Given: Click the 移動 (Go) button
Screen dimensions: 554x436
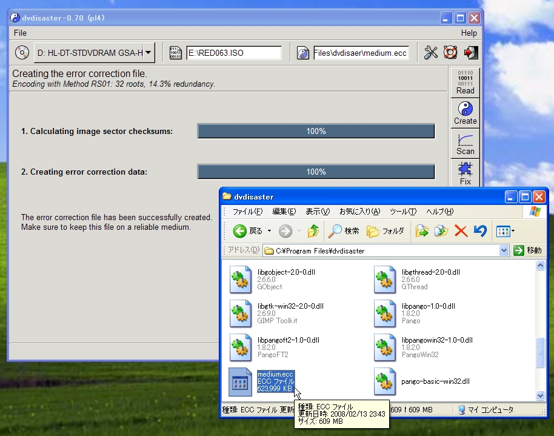Looking at the screenshot, I should 528,250.
